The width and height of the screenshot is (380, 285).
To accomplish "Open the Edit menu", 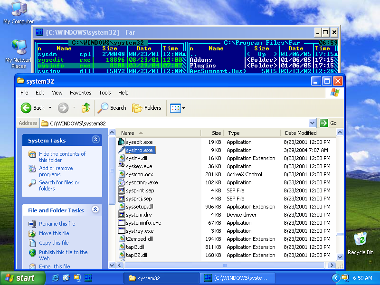I will click(x=40, y=93).
